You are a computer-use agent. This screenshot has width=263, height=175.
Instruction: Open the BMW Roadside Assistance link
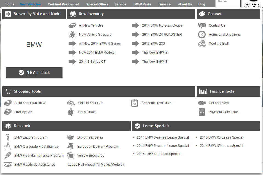coord(35,165)
